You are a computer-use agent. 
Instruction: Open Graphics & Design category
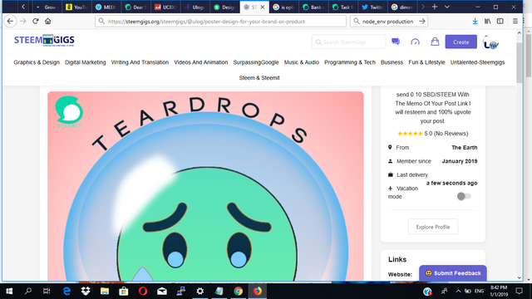tap(37, 62)
